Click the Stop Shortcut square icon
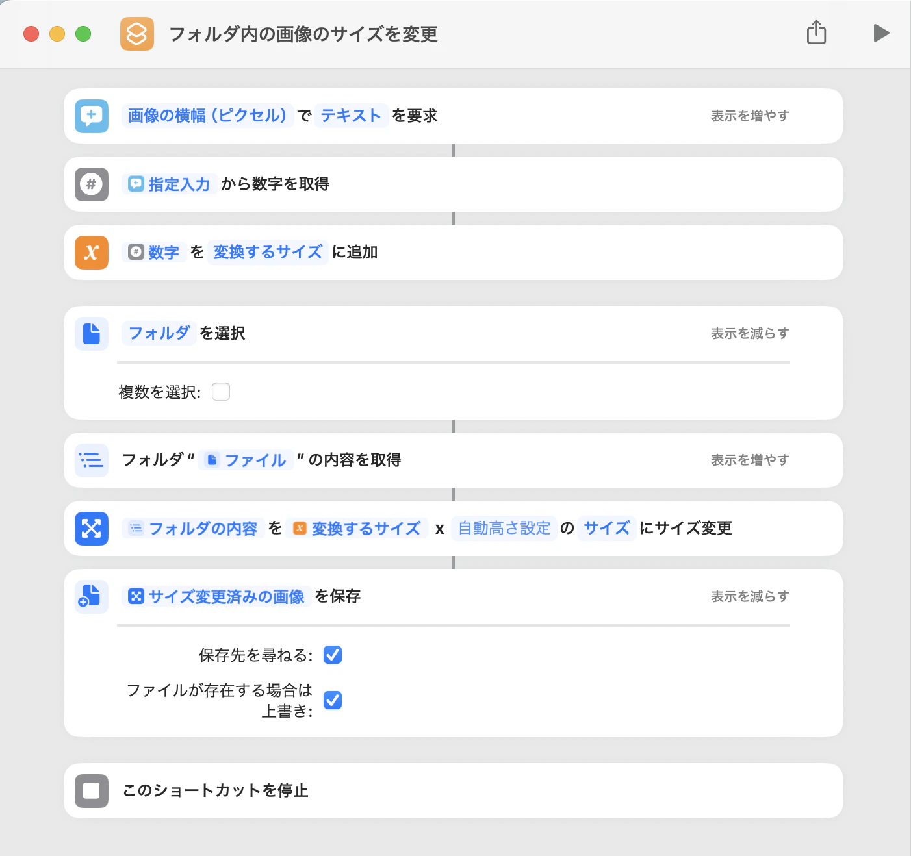Viewport: 911px width, 856px height. [91, 791]
